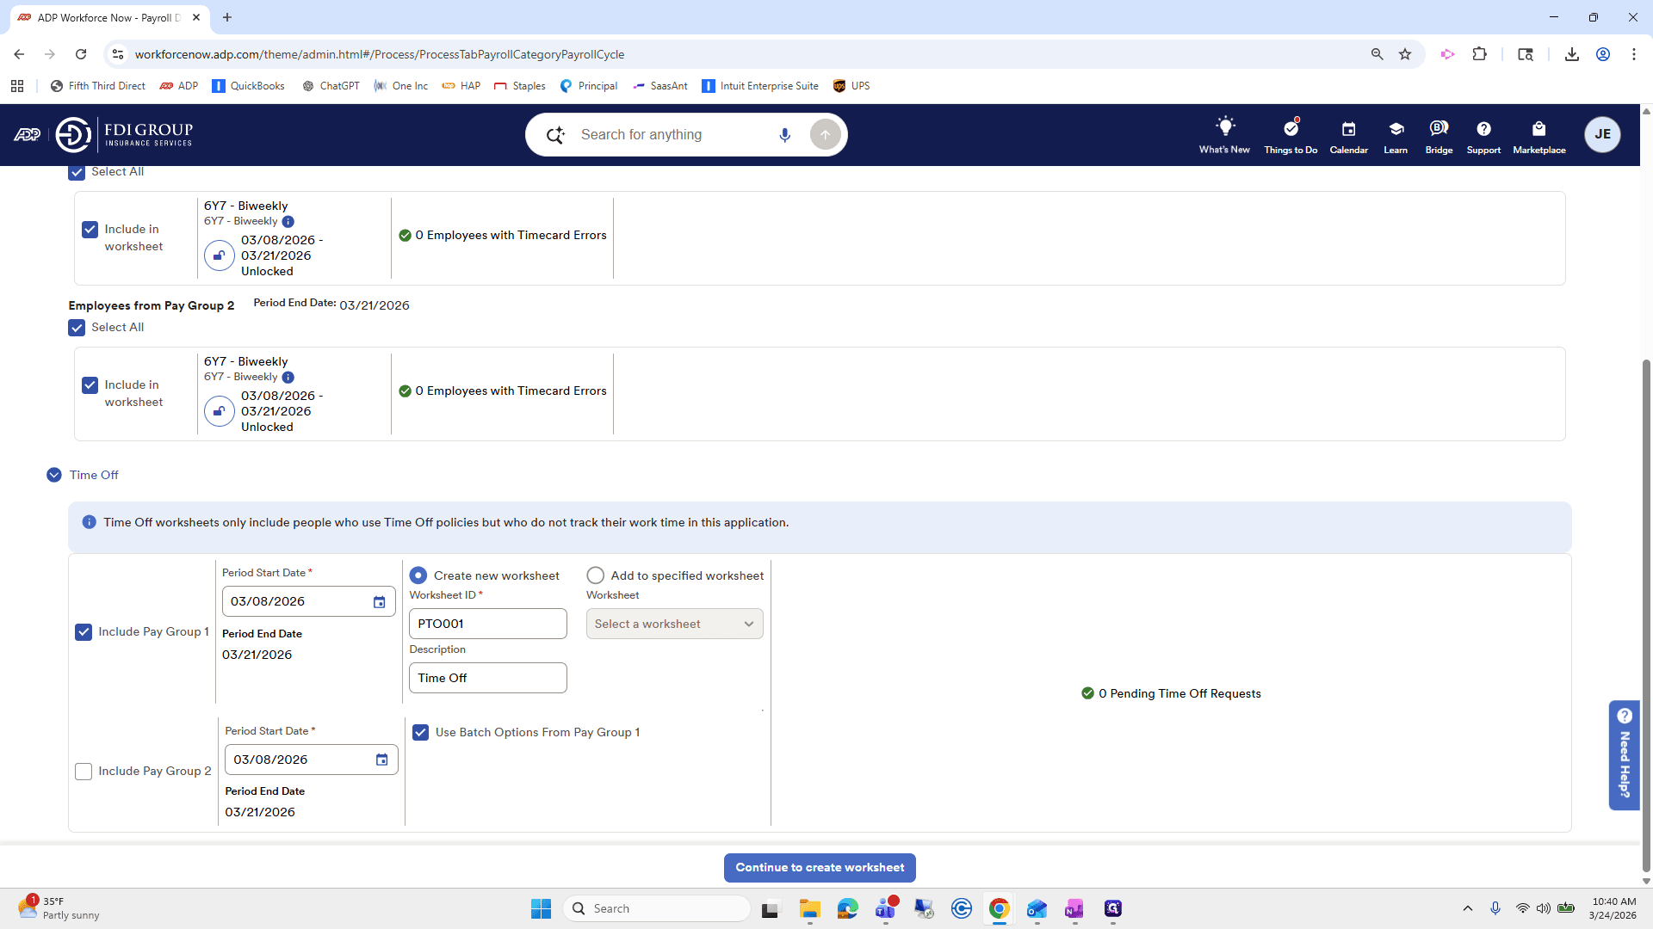Toggle Use Batch Options From Pay Group 1
This screenshot has width=1653, height=929.
[x=421, y=733]
